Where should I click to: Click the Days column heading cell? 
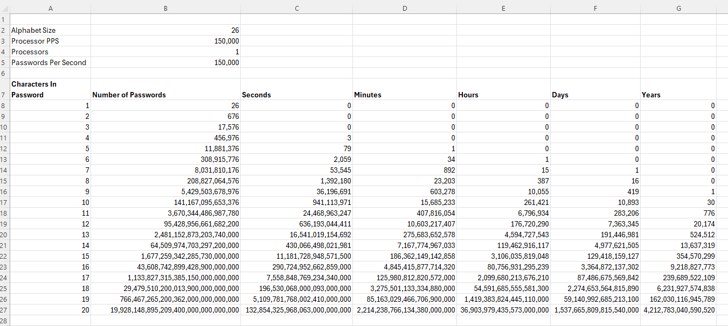coord(595,95)
